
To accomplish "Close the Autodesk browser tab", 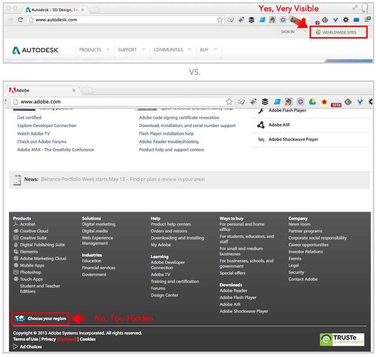I will (x=83, y=10).
